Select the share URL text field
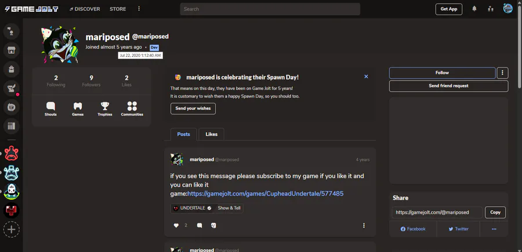Screen dimensions: 522x252 coord(437,213)
